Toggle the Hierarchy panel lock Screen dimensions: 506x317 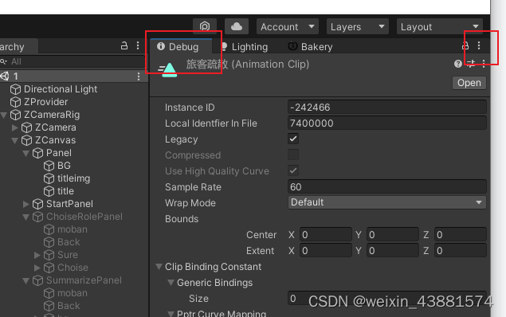pos(124,45)
